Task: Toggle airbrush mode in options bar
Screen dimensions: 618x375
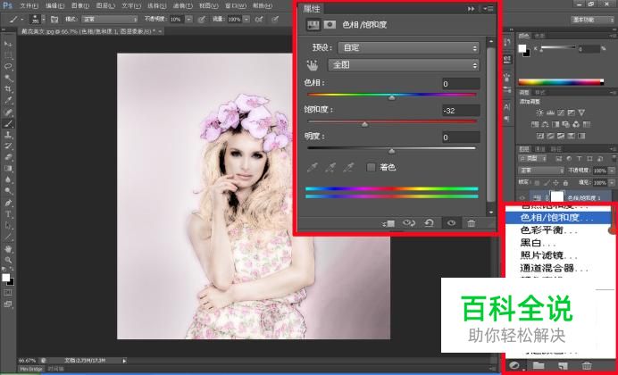Action: (x=259, y=19)
